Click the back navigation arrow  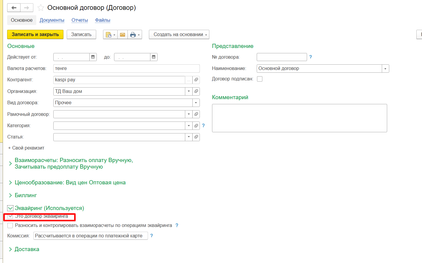click(14, 8)
